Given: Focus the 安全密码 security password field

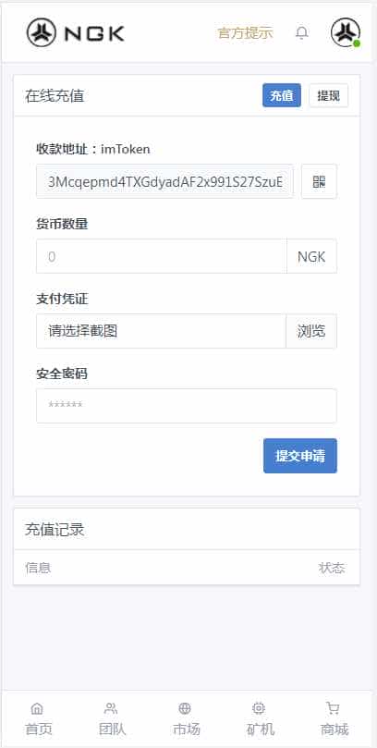Looking at the screenshot, I should (x=187, y=406).
